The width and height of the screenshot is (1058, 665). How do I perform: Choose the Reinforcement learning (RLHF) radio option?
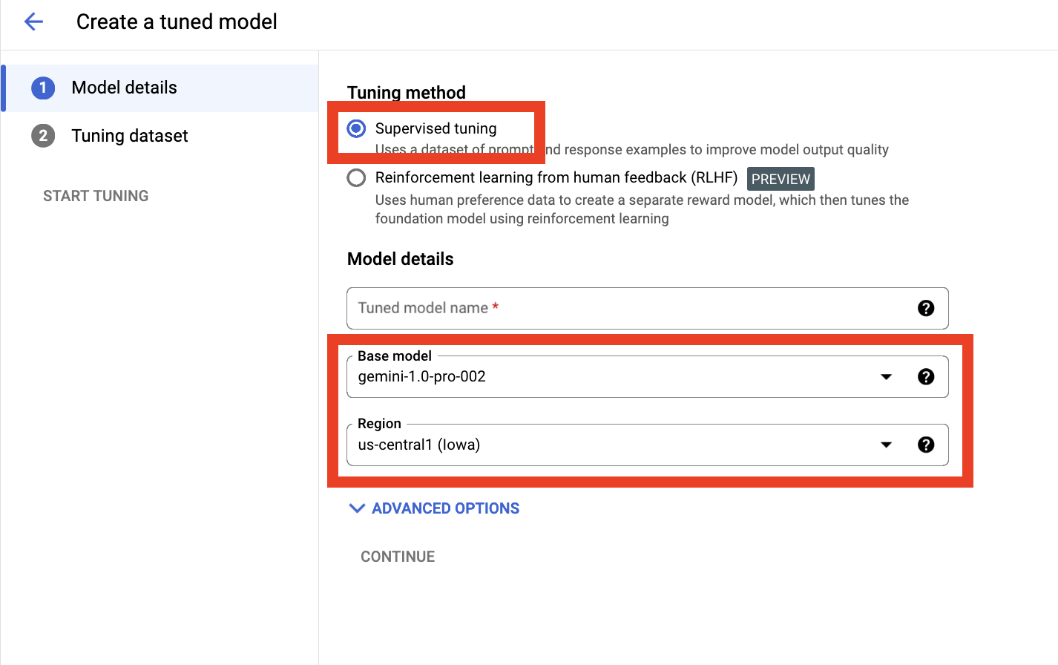(357, 178)
